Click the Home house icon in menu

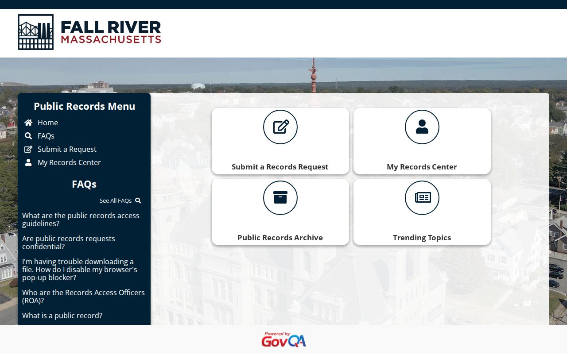click(x=28, y=123)
